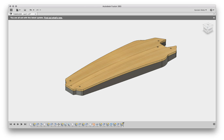This screenshot has height=140, width=224.
Task: Jump to the end of the timeline
Action: pyautogui.click(x=25, y=124)
